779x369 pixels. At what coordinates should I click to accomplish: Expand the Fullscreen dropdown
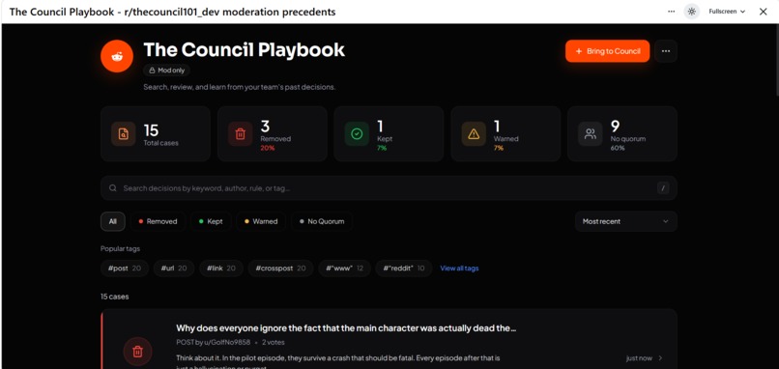pos(727,12)
